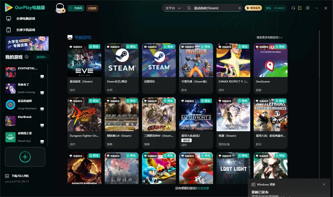Expand the 全平台 platform dropdown
The height and width of the screenshot is (197, 333).
(173, 8)
